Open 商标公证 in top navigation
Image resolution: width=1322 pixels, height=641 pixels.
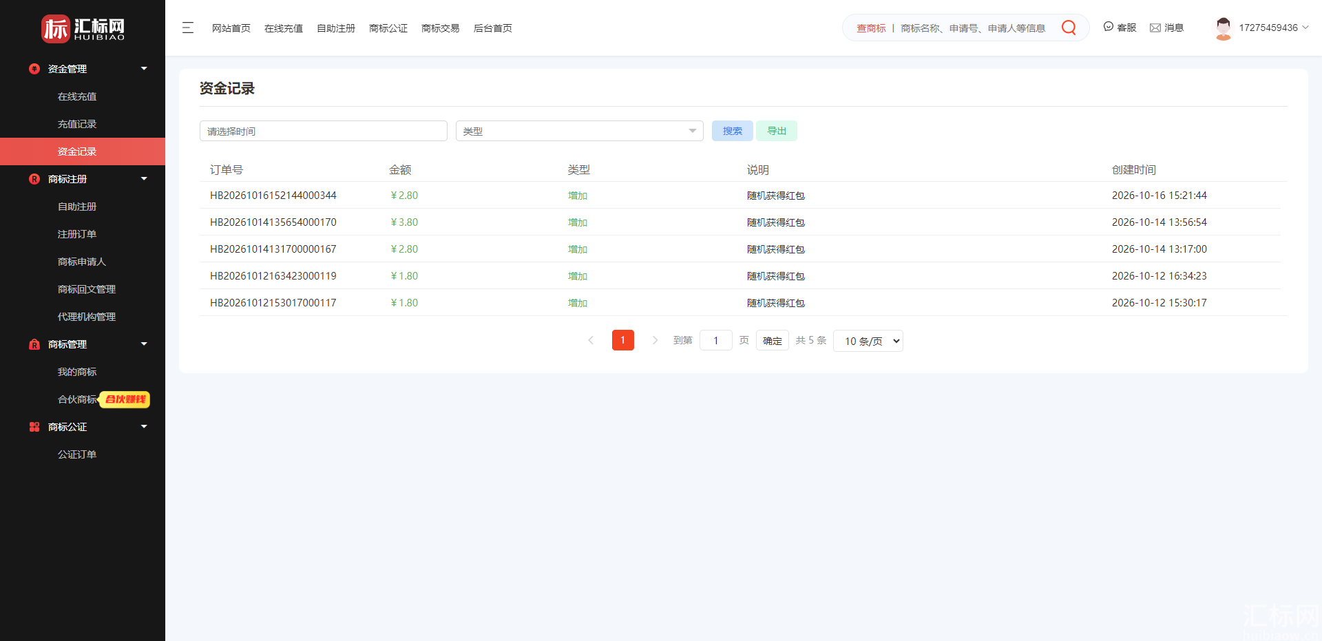(388, 28)
